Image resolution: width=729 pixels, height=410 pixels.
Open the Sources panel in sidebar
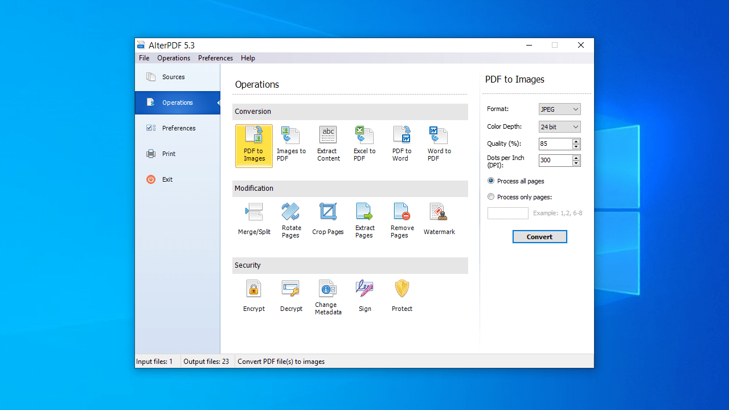click(178, 77)
